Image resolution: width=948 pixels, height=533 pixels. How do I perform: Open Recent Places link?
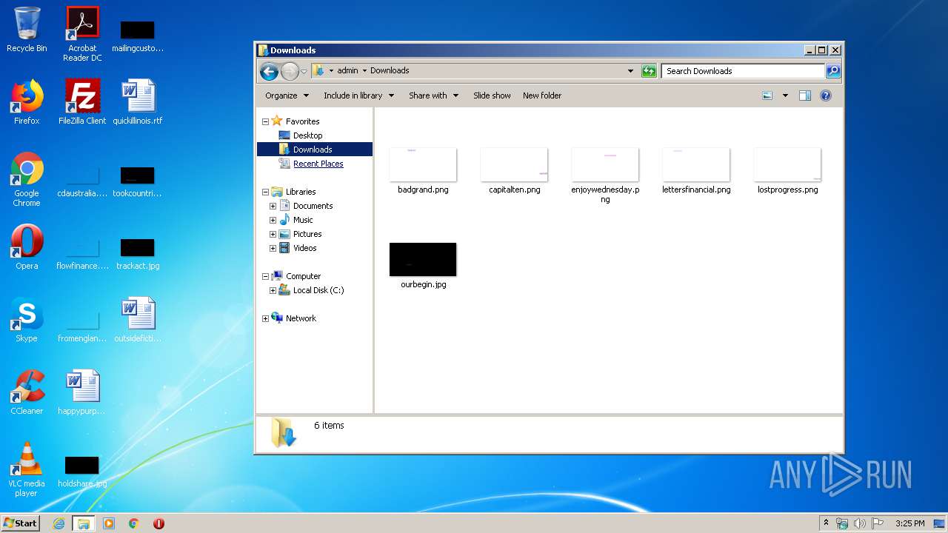pos(318,164)
